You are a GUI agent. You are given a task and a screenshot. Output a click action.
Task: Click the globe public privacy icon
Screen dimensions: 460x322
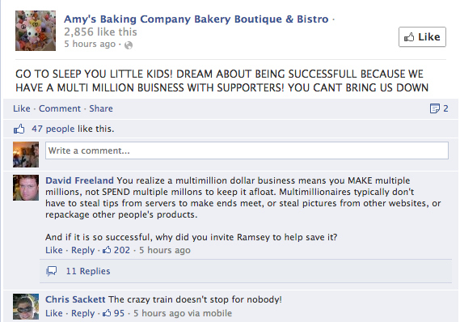(x=129, y=45)
